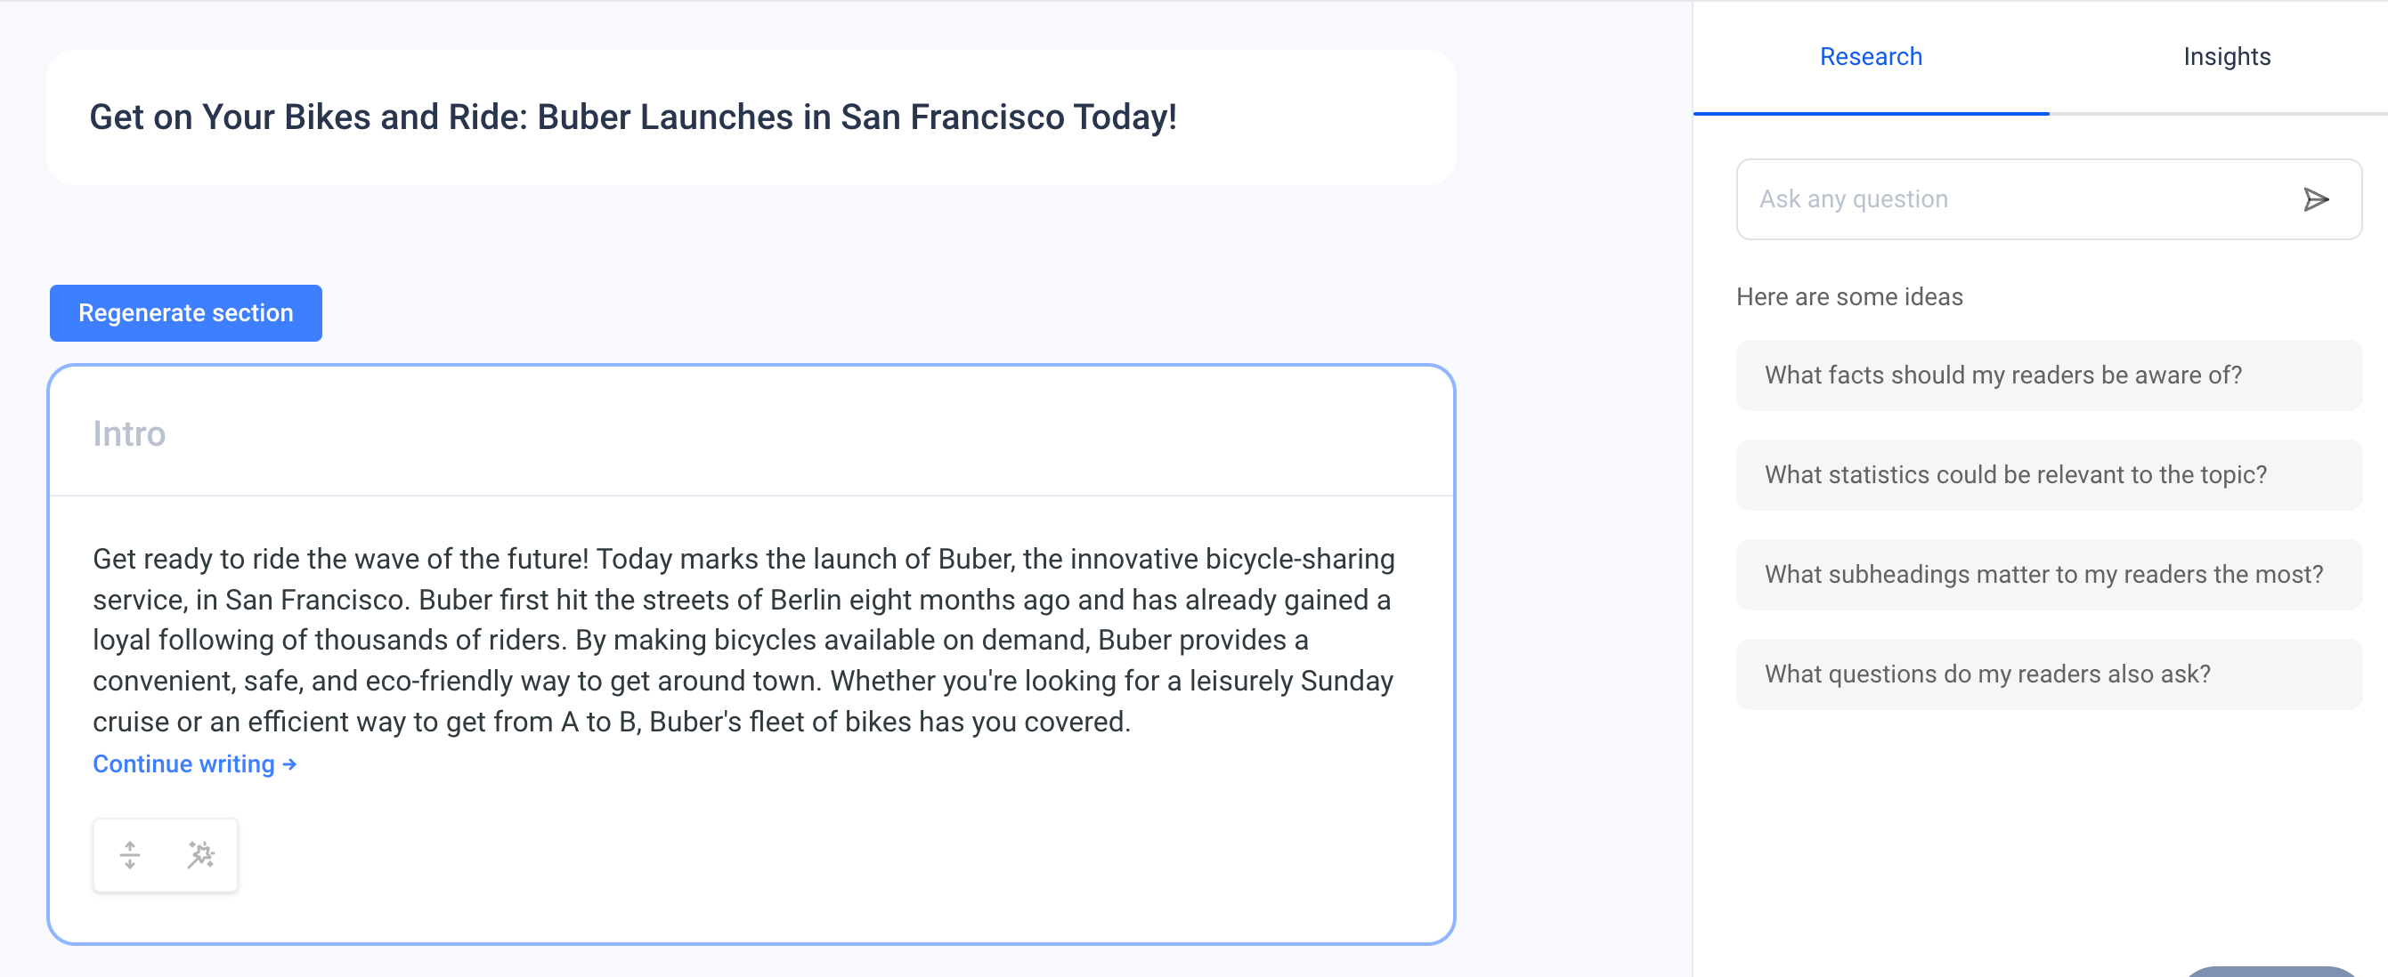Select 'What facts should my readers be aware of?'
The width and height of the screenshot is (2388, 977).
(2049, 375)
